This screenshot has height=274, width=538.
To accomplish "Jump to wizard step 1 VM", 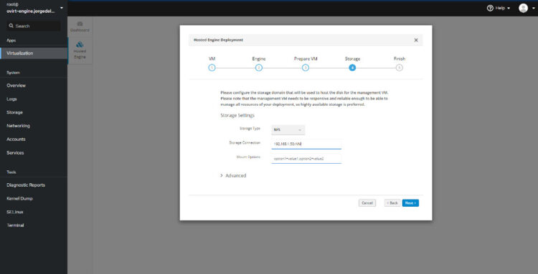I will pyautogui.click(x=212, y=68).
